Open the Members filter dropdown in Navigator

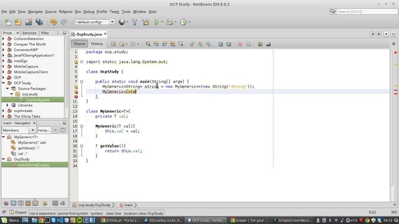pyautogui.click(x=32, y=130)
